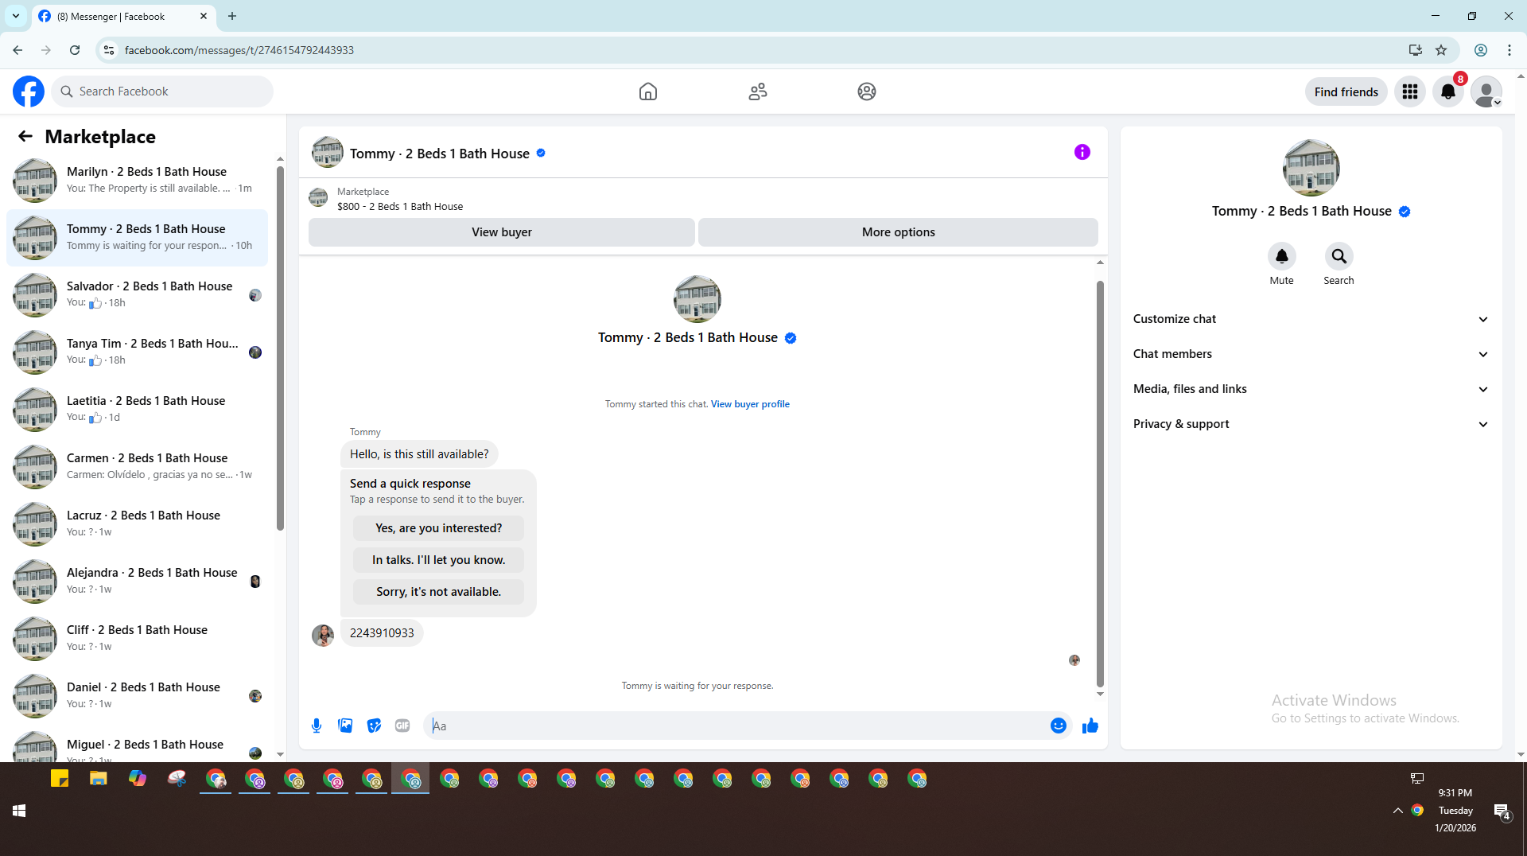Open the GIF picker
This screenshot has height=856, width=1527.
[402, 726]
